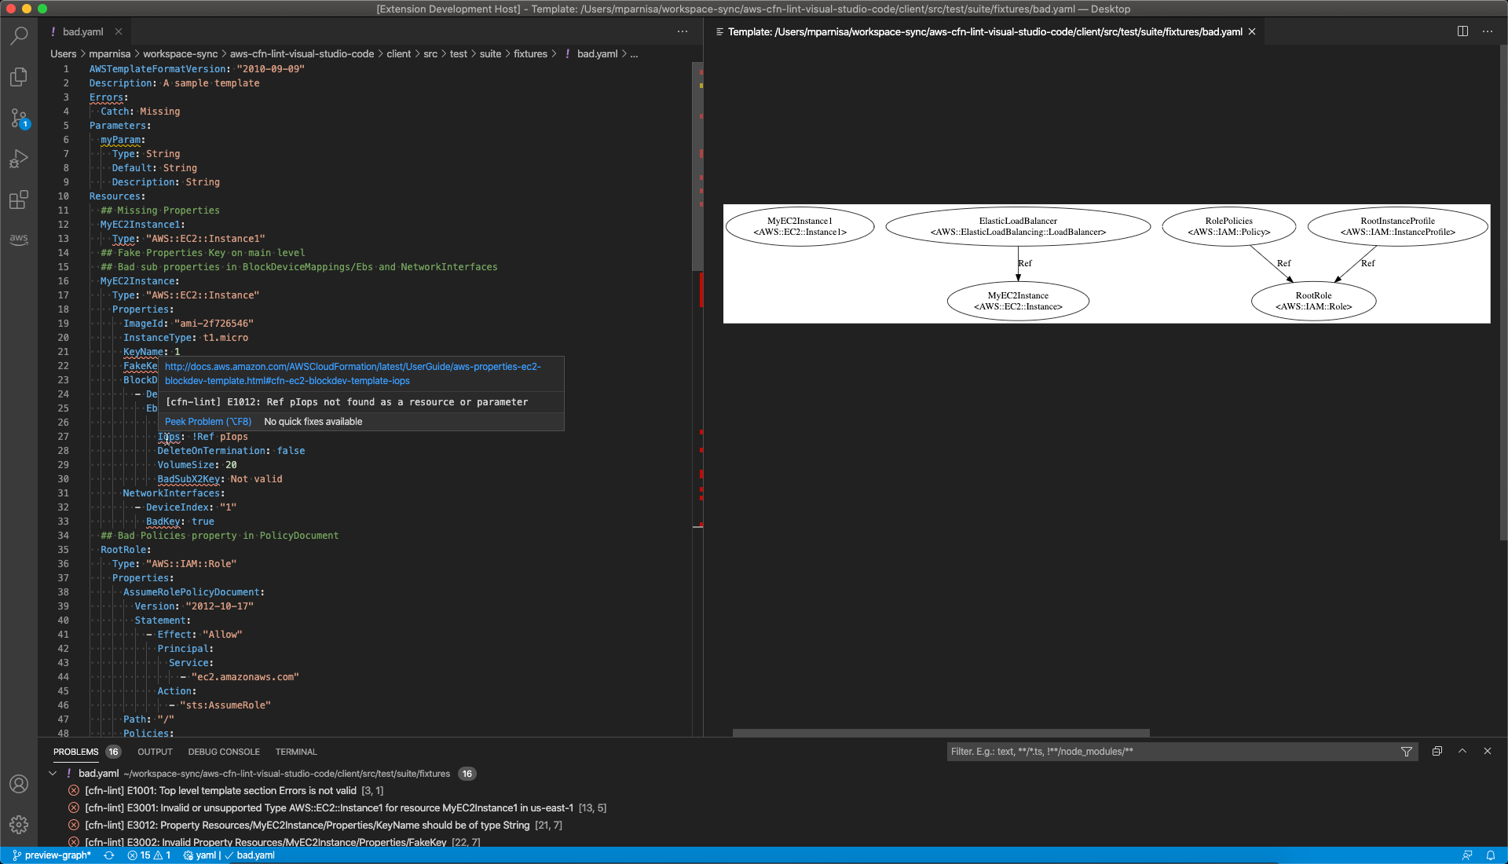Switch to the TERMINAL tab

(x=296, y=752)
